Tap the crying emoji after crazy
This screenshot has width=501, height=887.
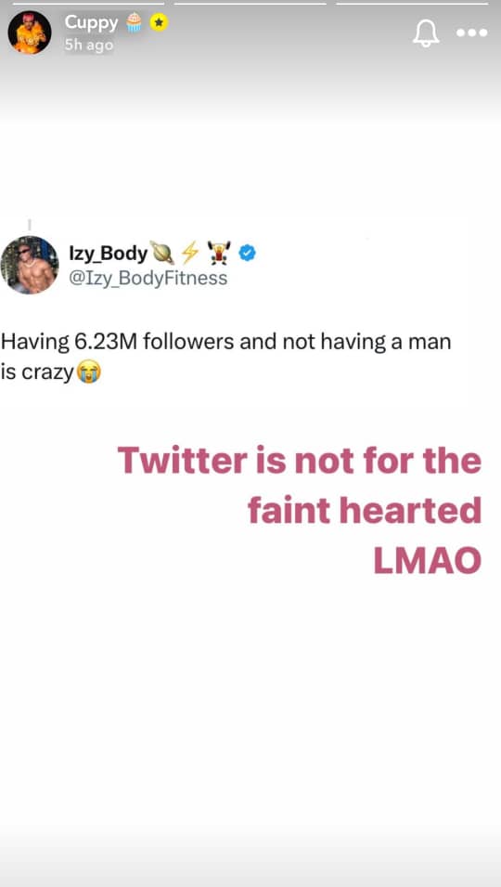pos(88,372)
